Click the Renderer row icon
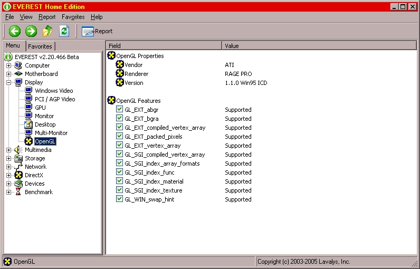The image size is (420, 269). pyautogui.click(x=119, y=73)
